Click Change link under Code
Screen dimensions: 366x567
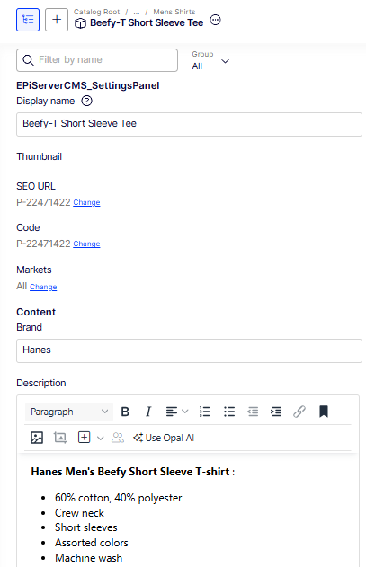point(86,244)
